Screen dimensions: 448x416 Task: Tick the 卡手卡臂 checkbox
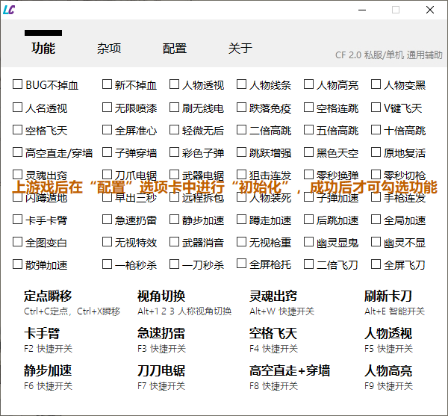click(x=18, y=220)
